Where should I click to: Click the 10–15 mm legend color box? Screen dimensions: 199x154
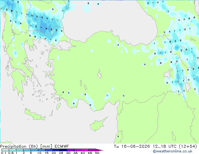[42, 150]
